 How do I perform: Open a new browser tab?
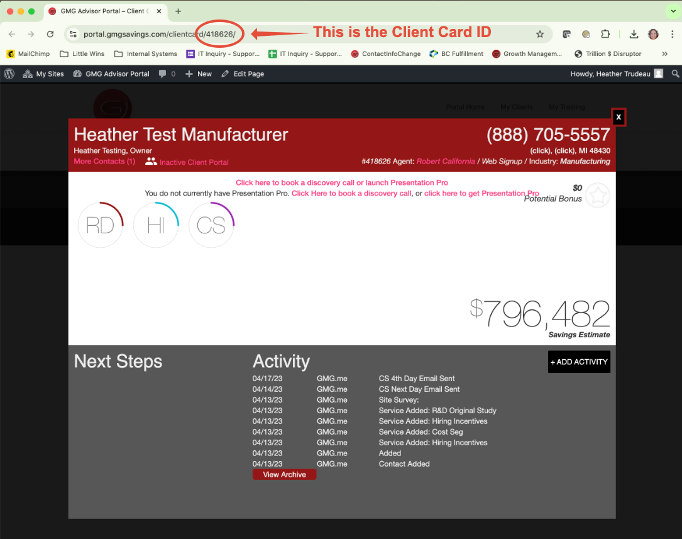pyautogui.click(x=178, y=11)
